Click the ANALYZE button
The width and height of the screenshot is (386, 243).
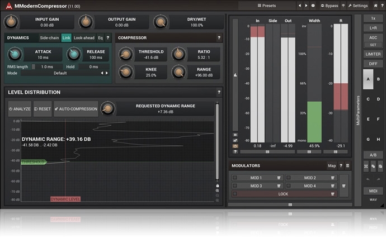click(x=20, y=109)
